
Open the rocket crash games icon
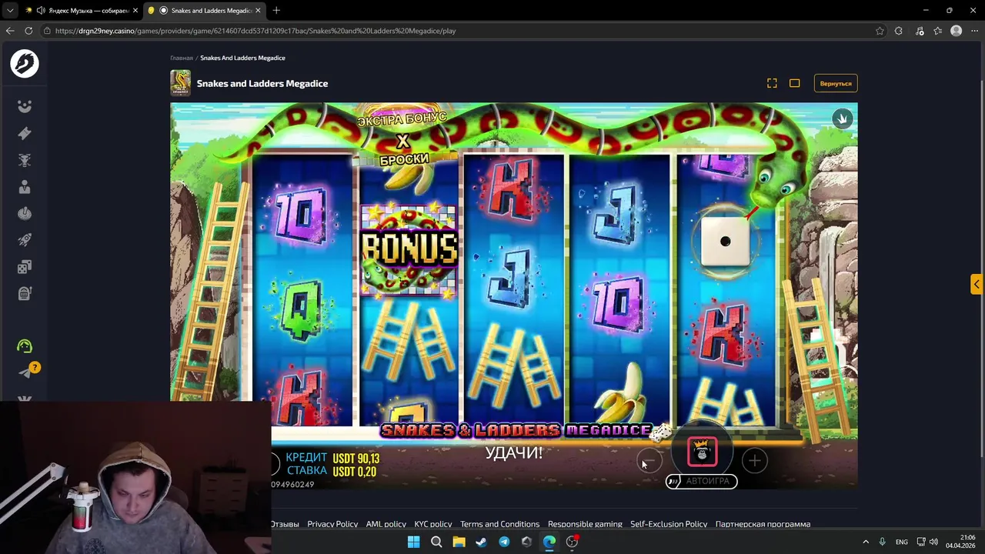pos(25,240)
